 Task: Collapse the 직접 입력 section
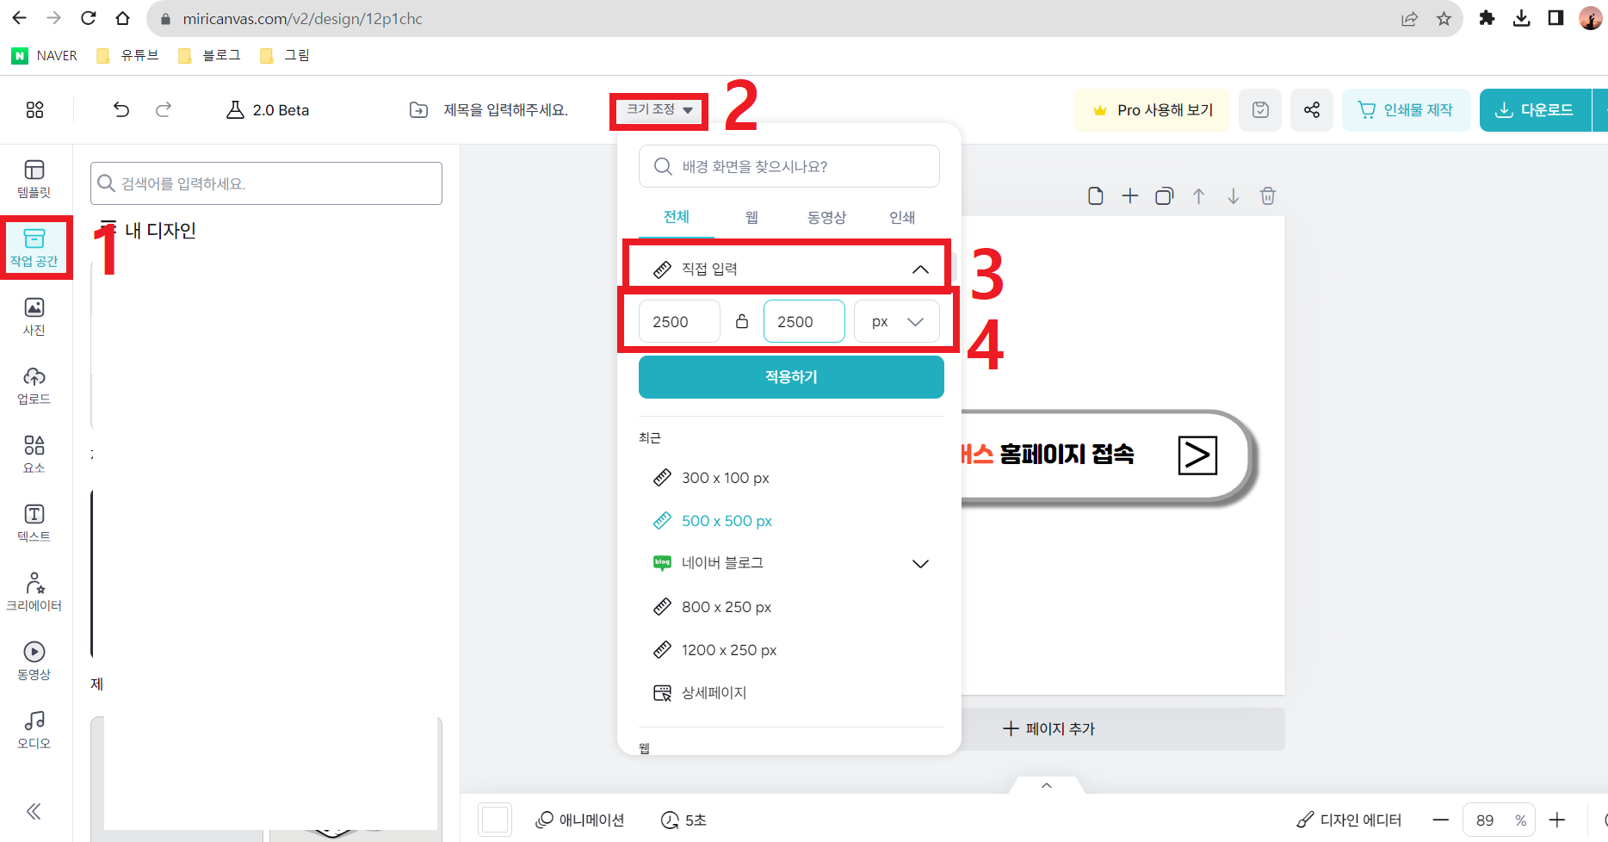(920, 268)
